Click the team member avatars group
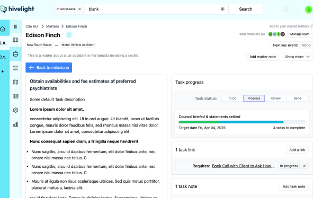Image resolution: width=313 pixels, height=198 pixels. pos(276,34)
